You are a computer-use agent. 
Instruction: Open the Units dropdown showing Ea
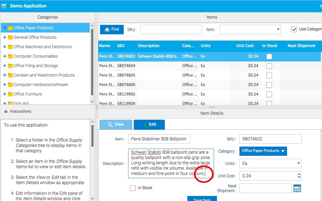tap(298, 163)
